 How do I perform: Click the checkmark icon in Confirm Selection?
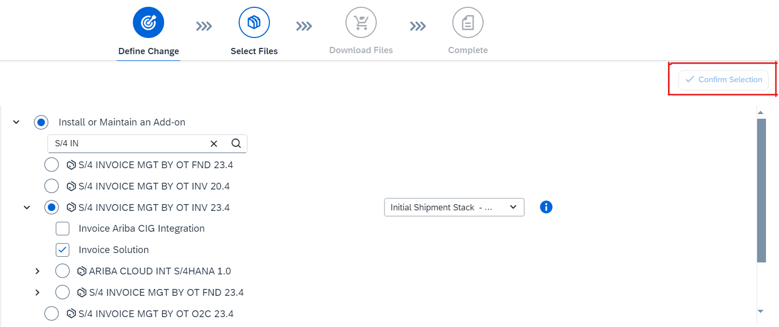tap(690, 80)
